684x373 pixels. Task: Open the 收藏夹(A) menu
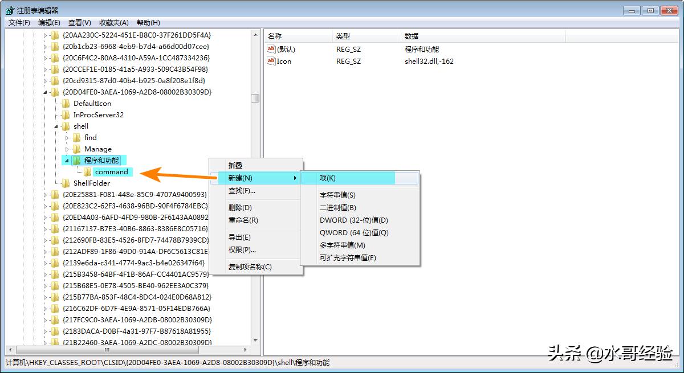point(113,22)
